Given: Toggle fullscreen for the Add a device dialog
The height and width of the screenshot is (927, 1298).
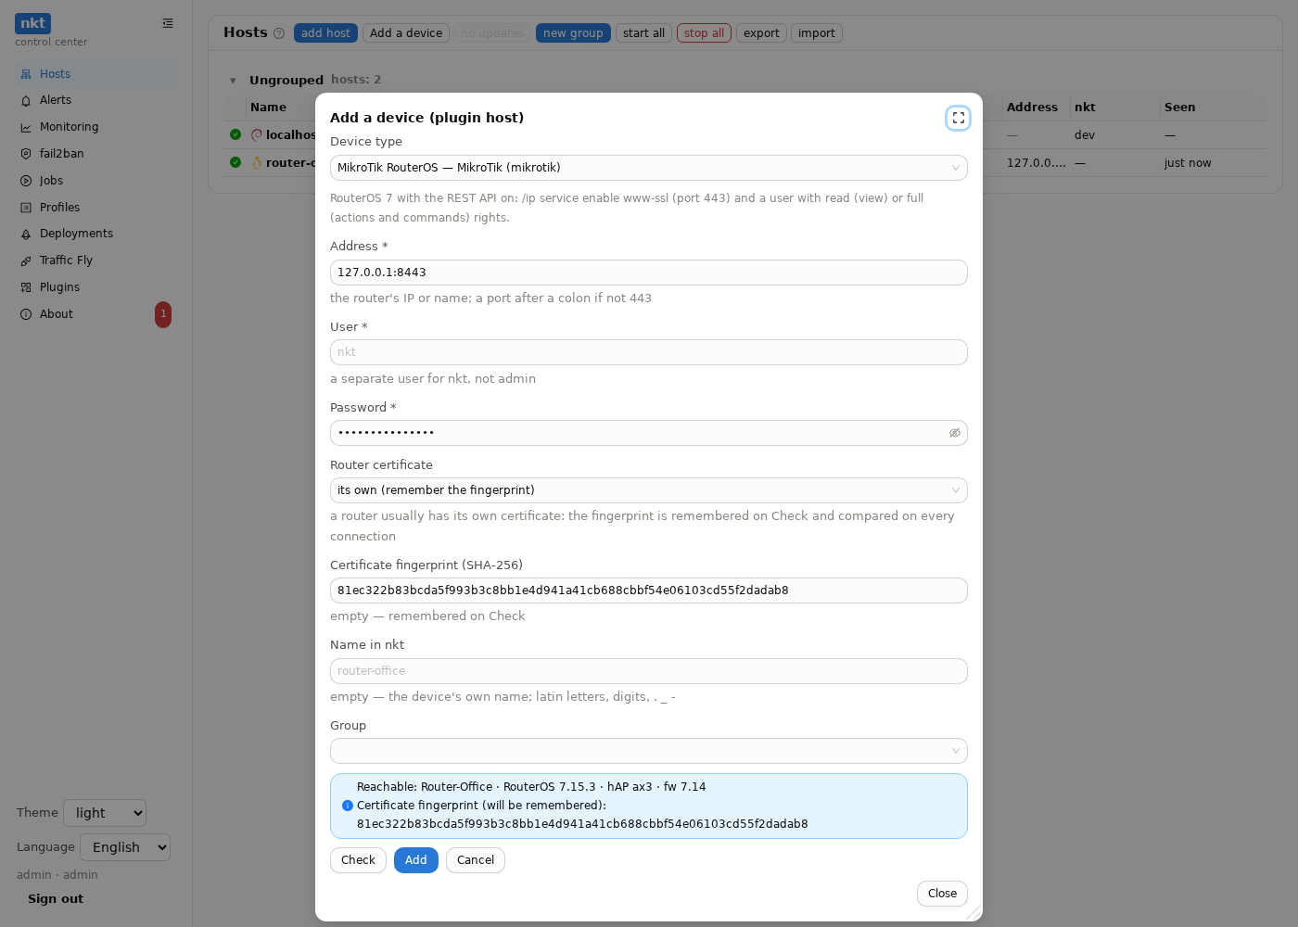Looking at the screenshot, I should 958,118.
